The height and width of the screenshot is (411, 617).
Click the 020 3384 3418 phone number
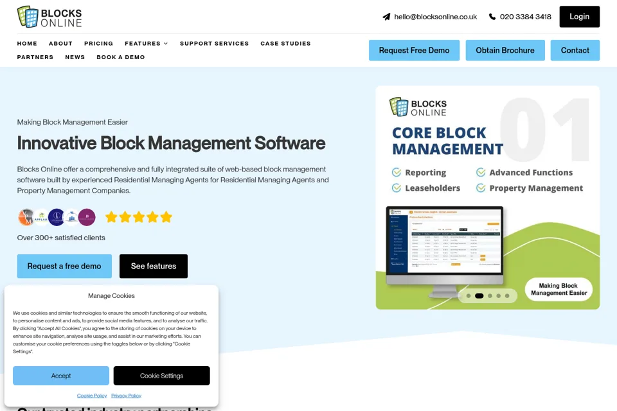[526, 17]
